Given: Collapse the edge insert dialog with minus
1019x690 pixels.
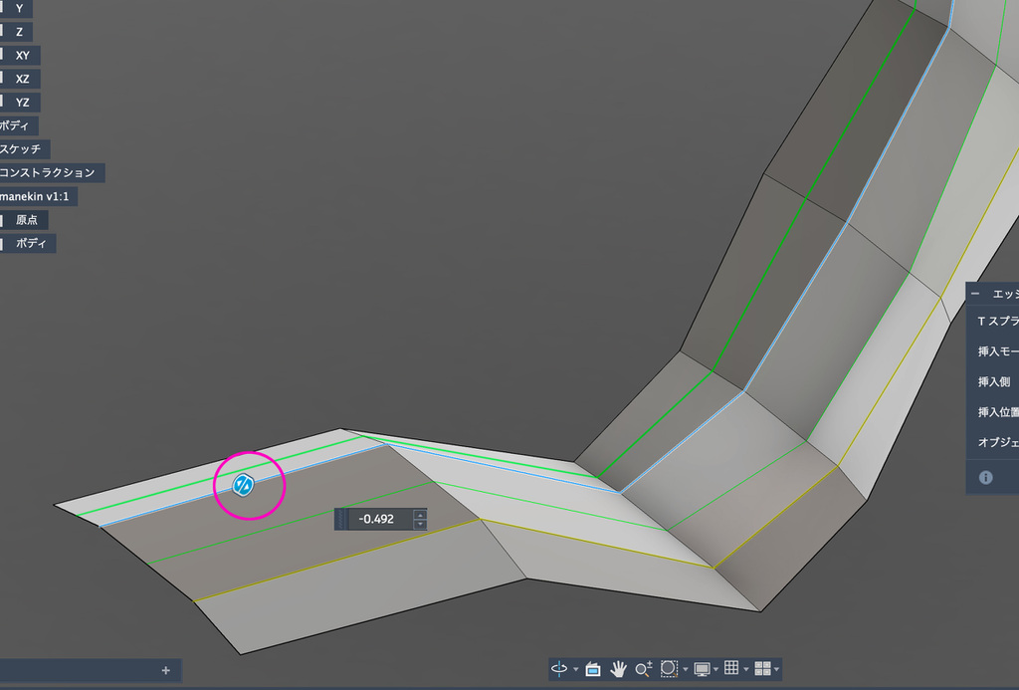Looking at the screenshot, I should click(975, 295).
